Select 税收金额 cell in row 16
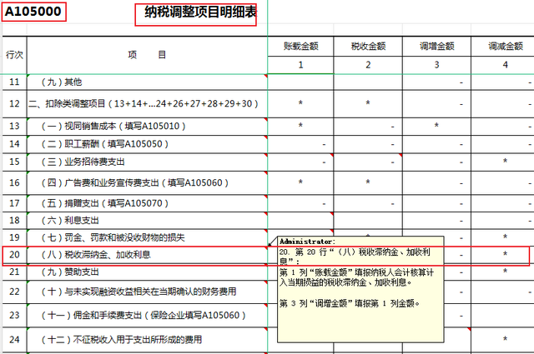This screenshot has width=534, height=354. [x=368, y=183]
